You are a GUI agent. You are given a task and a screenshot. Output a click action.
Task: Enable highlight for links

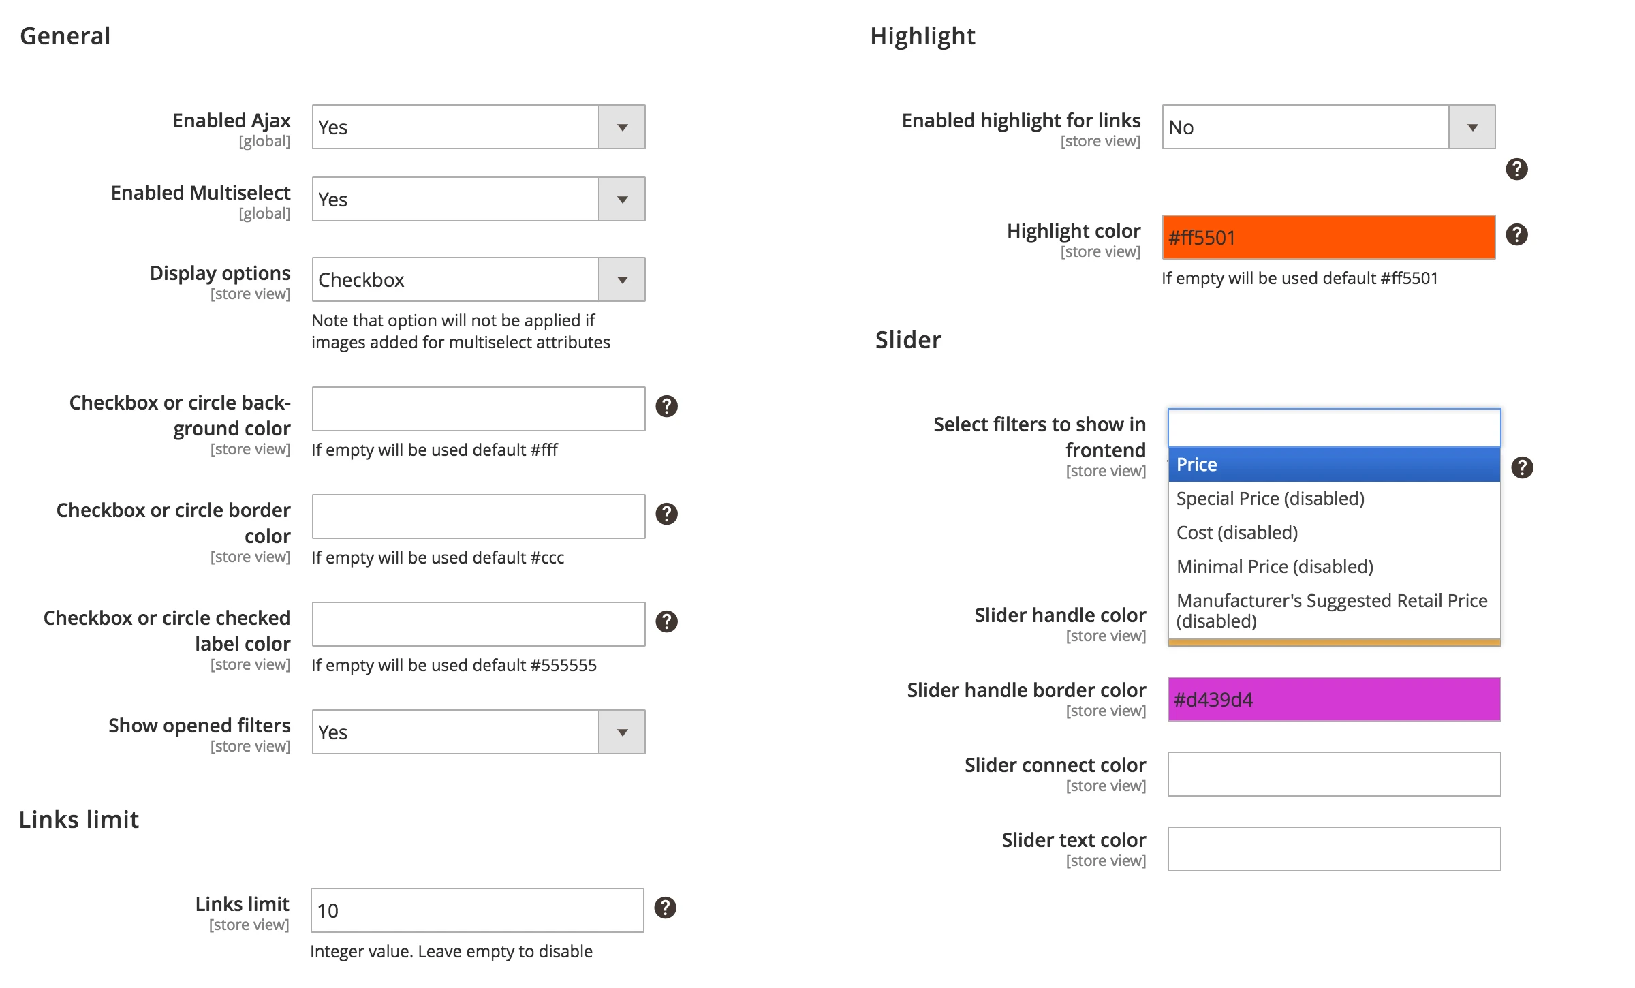[x=1327, y=127]
